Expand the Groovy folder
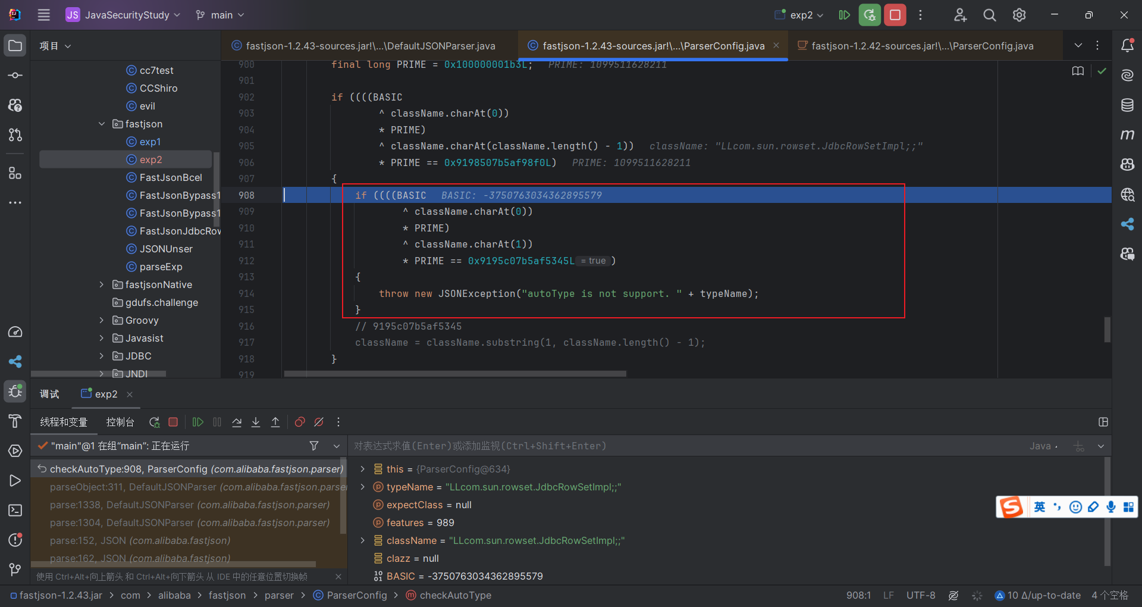The image size is (1142, 607). (x=102, y=320)
